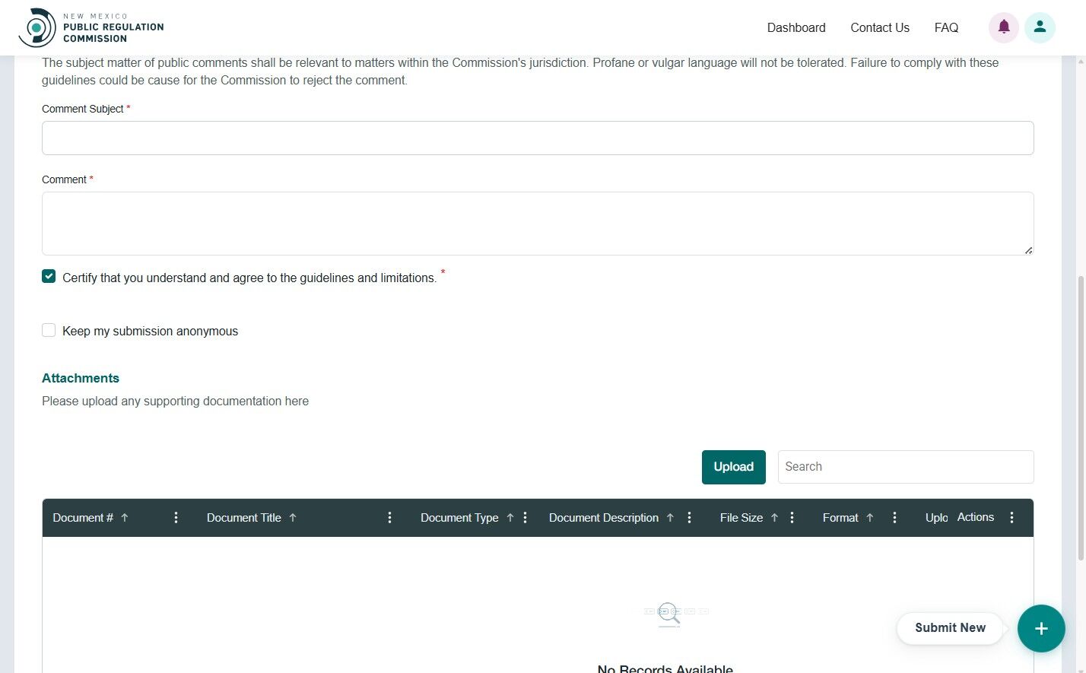Viewport: 1086px width, 673px height.
Task: Sort by File Size using its arrow
Action: pyautogui.click(x=774, y=517)
